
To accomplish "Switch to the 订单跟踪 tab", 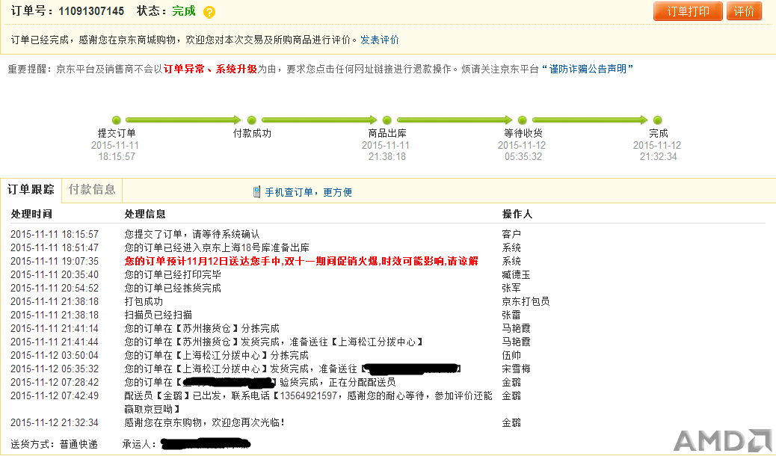I will (x=31, y=190).
